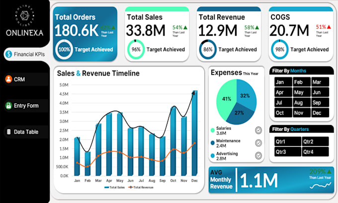The width and height of the screenshot is (338, 203).
Task: Click the Total Revenue legend entry
Action: 141,187
